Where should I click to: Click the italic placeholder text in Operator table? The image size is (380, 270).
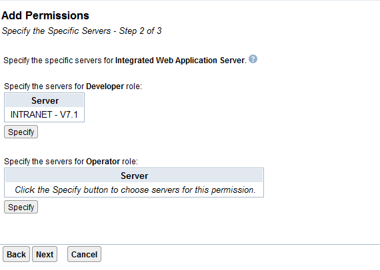(135, 190)
